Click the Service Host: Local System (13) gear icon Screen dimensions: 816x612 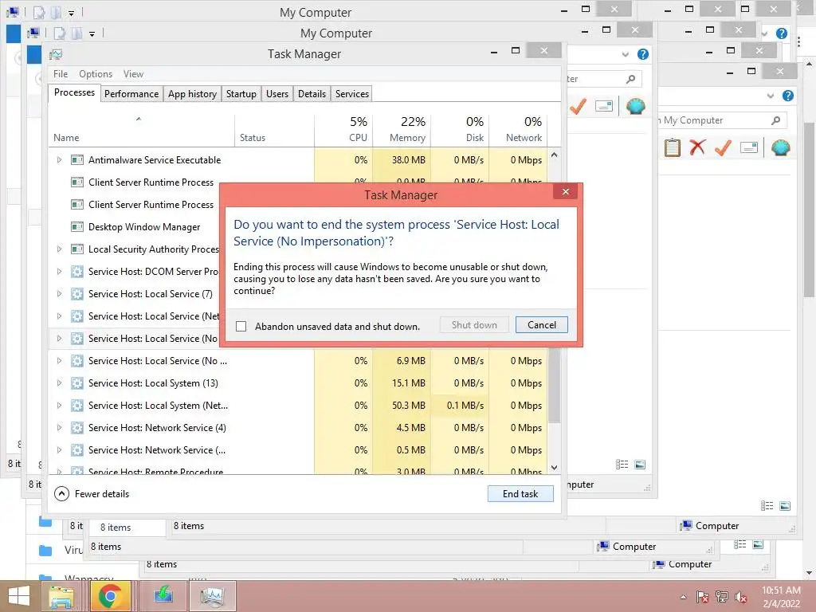tap(77, 383)
